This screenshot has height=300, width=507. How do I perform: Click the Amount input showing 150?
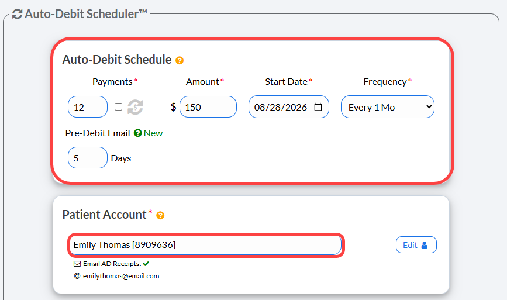(x=208, y=106)
